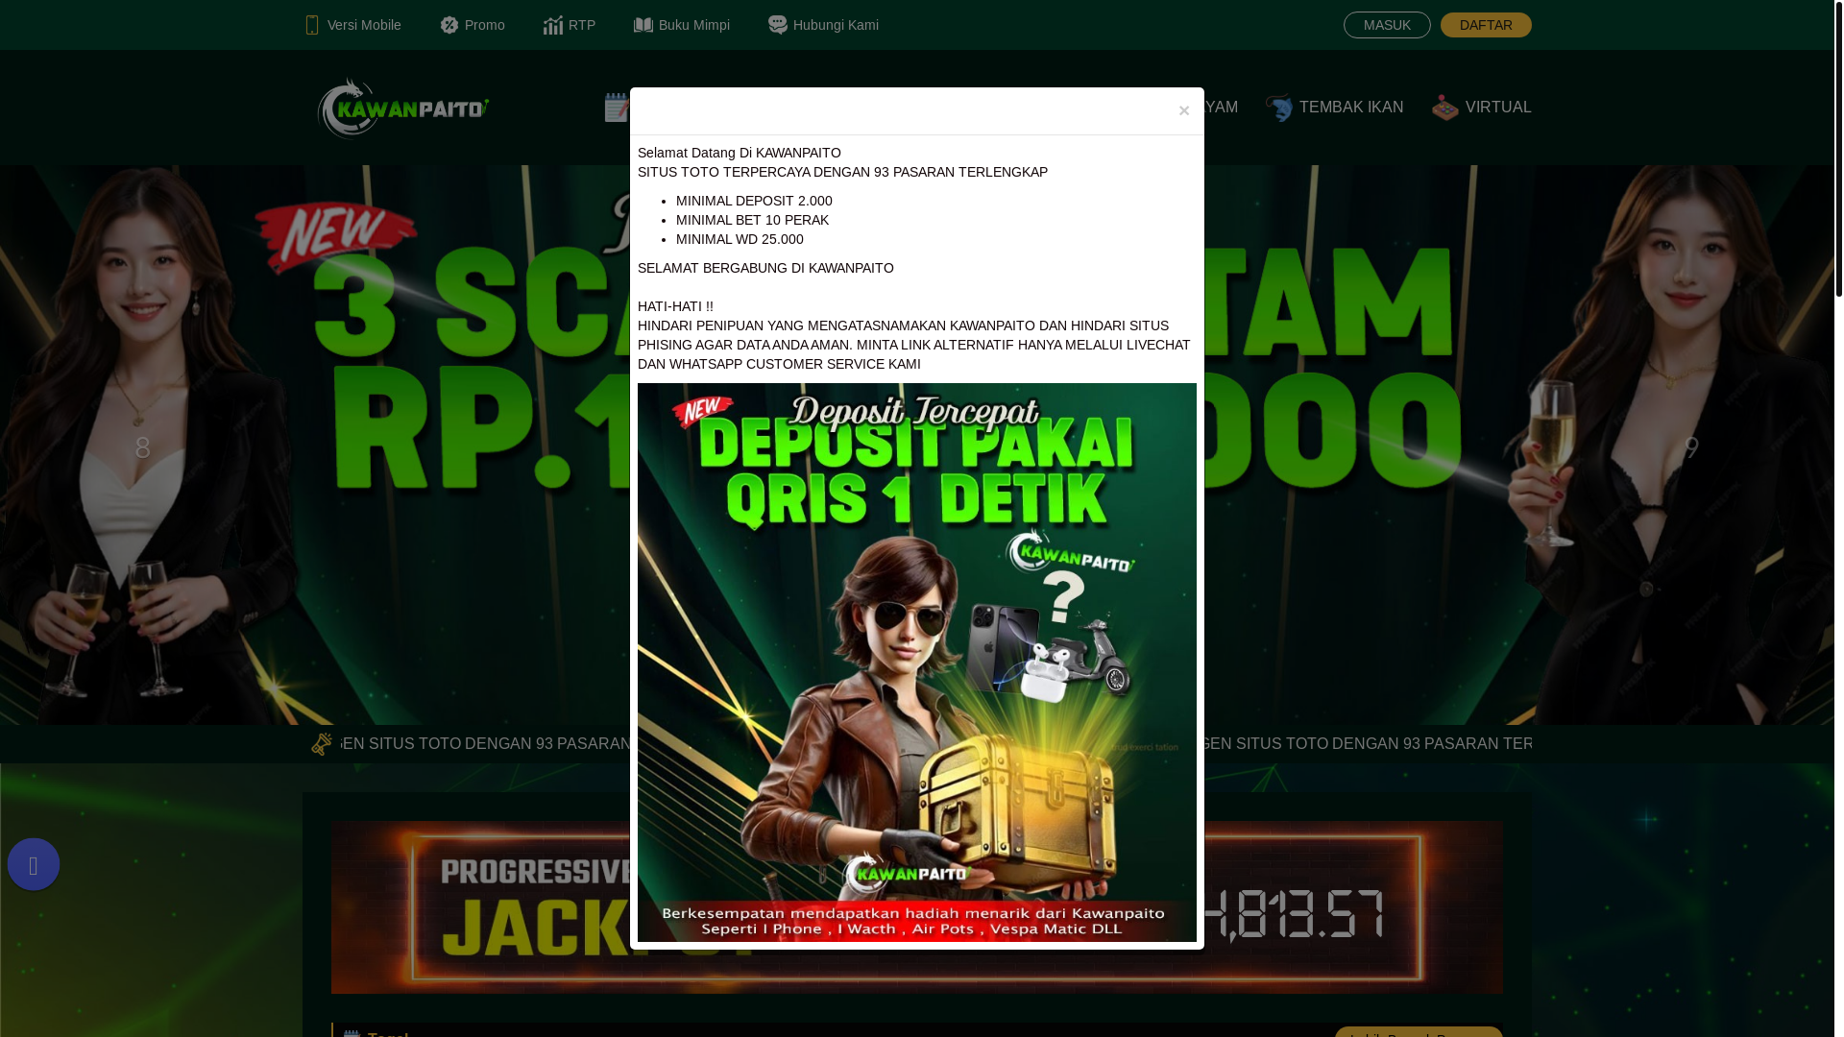The width and height of the screenshot is (1844, 1037).
Task: Click the Hubungi Kami chat icon
Action: pos(778,25)
